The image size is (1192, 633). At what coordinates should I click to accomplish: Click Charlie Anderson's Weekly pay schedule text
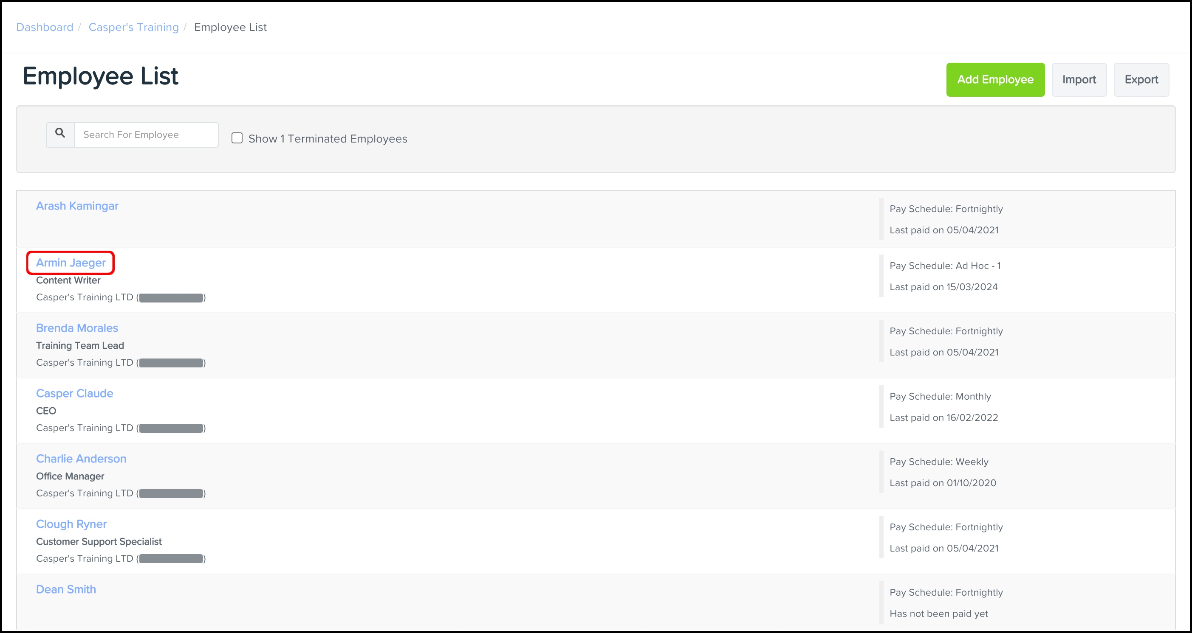click(x=938, y=462)
